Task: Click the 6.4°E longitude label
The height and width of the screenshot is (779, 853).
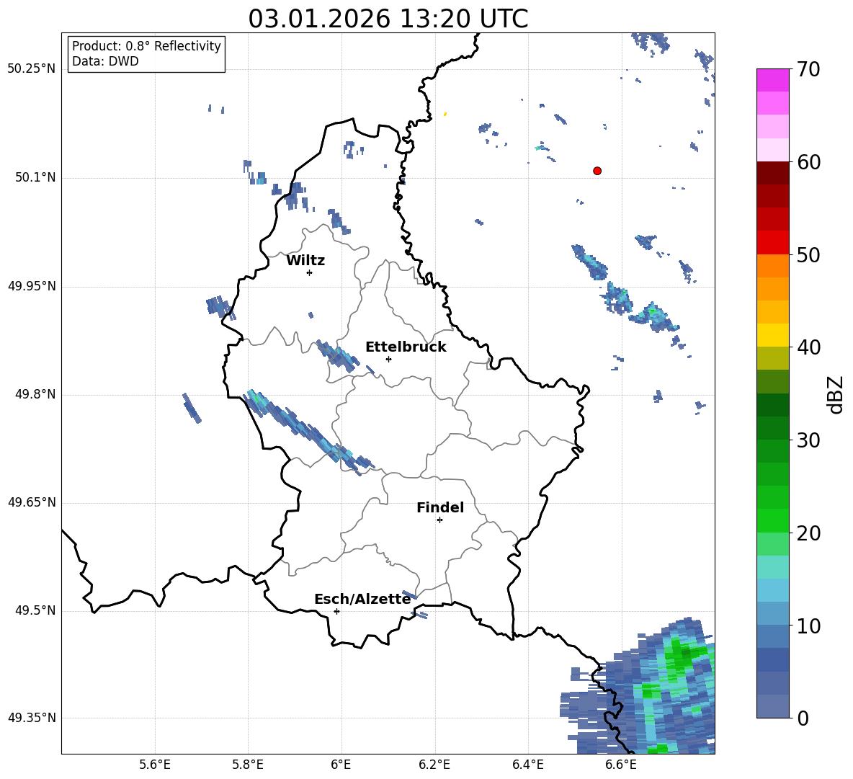Action: [x=527, y=765]
